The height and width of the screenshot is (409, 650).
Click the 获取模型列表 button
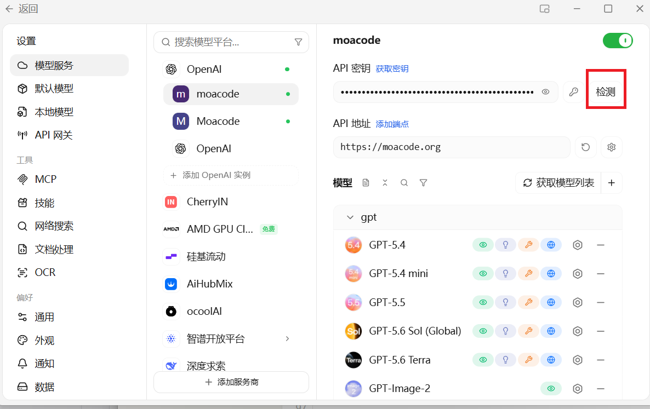point(558,182)
